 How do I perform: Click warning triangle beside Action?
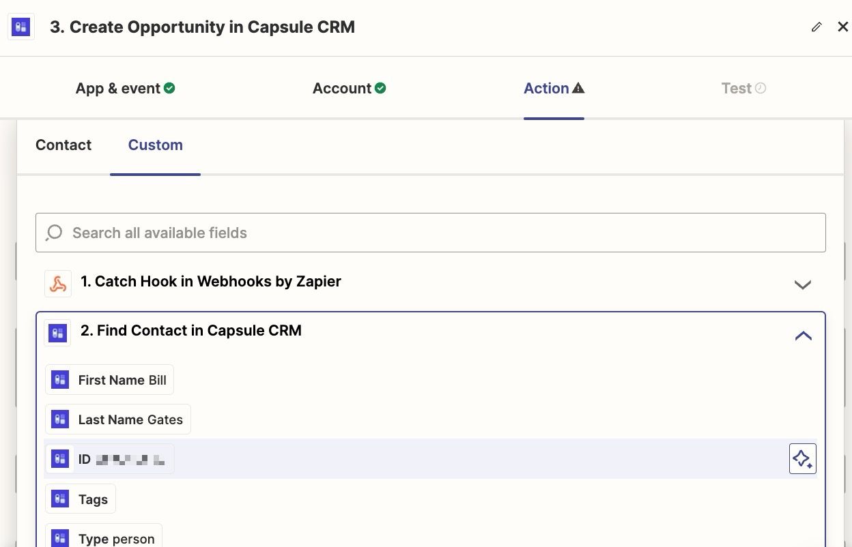[578, 88]
